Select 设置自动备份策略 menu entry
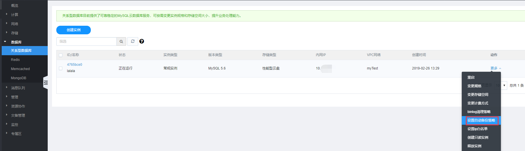Image resolution: width=525 pixels, height=151 pixels. tap(481, 120)
